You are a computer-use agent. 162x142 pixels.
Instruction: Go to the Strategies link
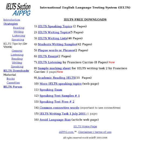(11, 24)
